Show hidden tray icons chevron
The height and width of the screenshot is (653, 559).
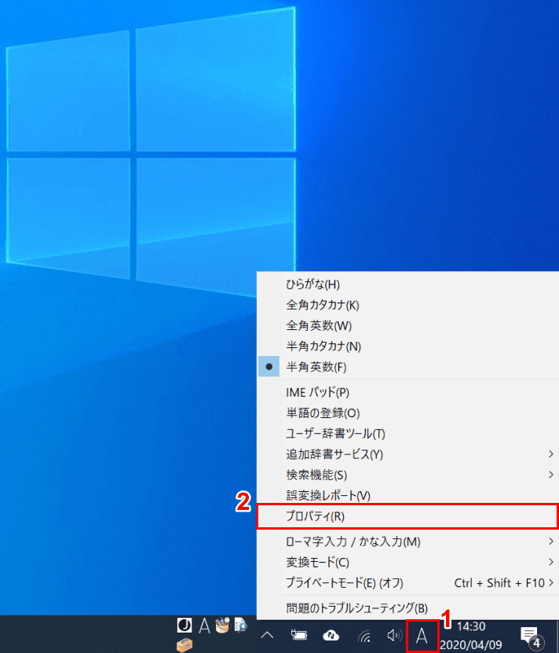267,636
